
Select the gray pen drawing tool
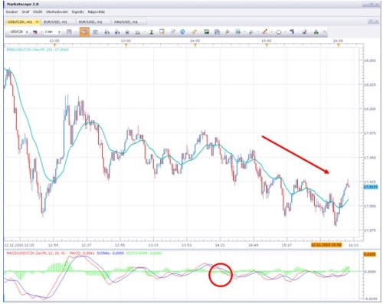[251, 32]
